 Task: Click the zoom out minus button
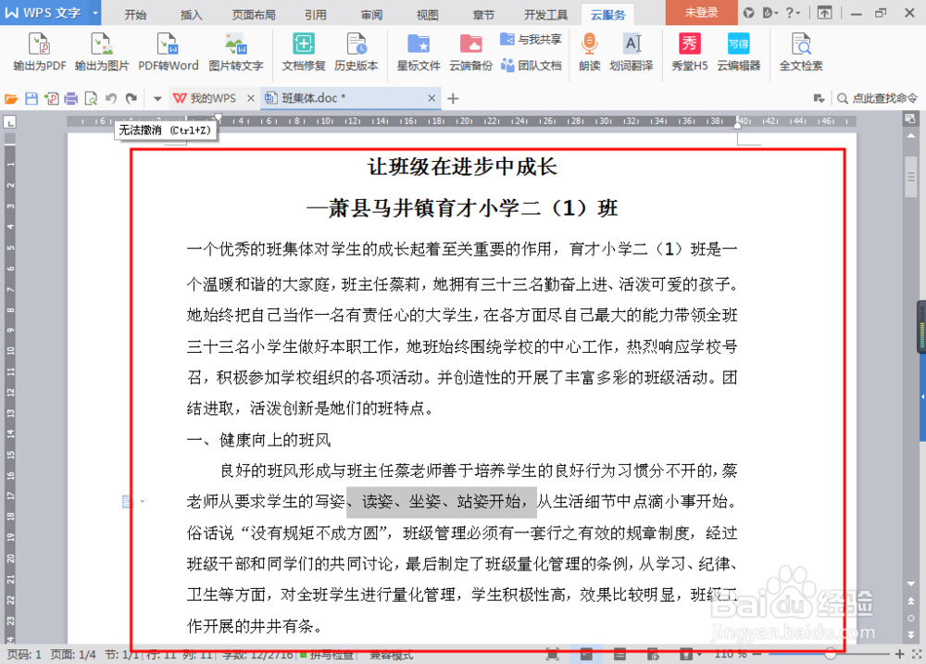(x=757, y=654)
